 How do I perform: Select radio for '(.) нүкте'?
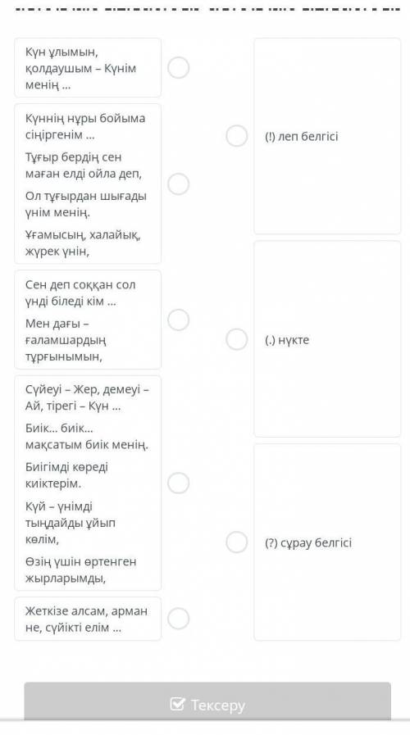point(237,339)
